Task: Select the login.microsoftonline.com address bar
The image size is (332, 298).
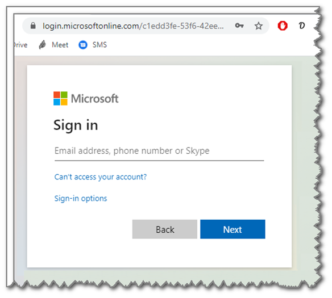Action: click(x=133, y=26)
